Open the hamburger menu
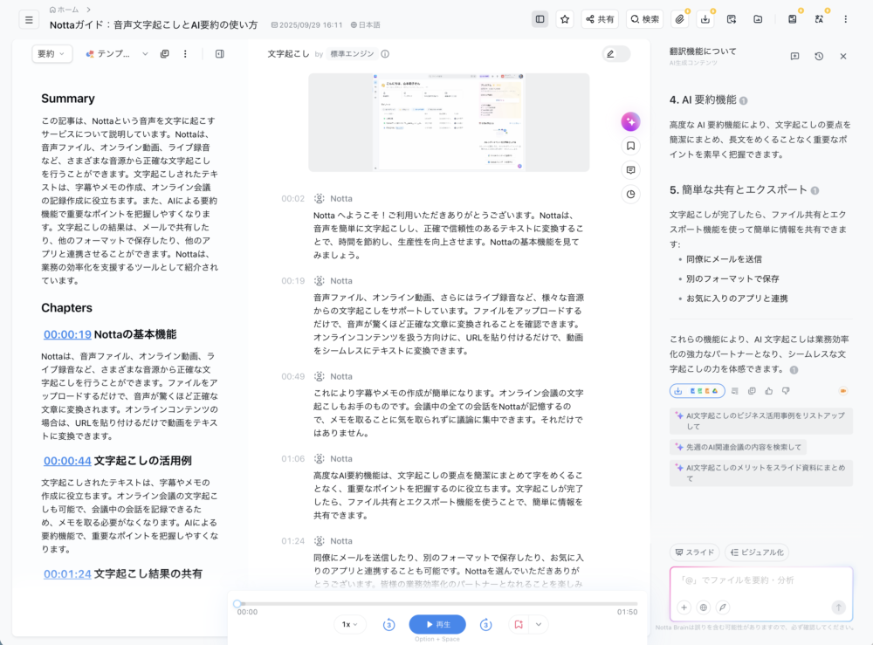 29,19
